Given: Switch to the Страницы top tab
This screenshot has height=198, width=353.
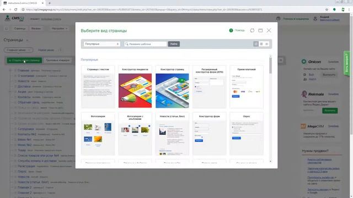Looking at the screenshot, I should click(x=20, y=29).
